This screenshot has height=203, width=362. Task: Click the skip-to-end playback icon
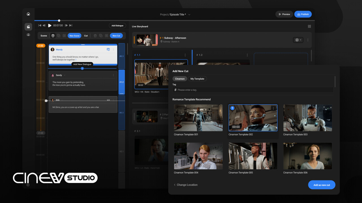71,25
